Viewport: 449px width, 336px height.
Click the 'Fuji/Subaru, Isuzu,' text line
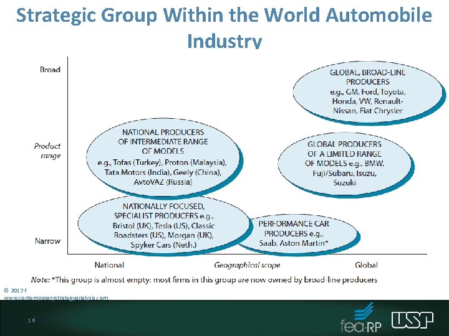[x=344, y=174]
